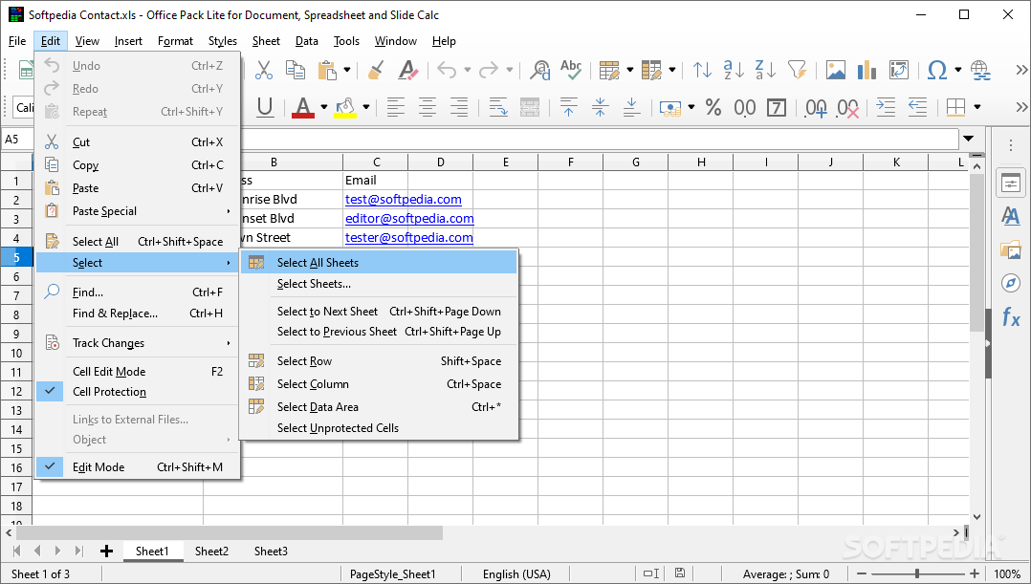Insert an image via the picture icon
The image size is (1031, 584).
click(836, 70)
